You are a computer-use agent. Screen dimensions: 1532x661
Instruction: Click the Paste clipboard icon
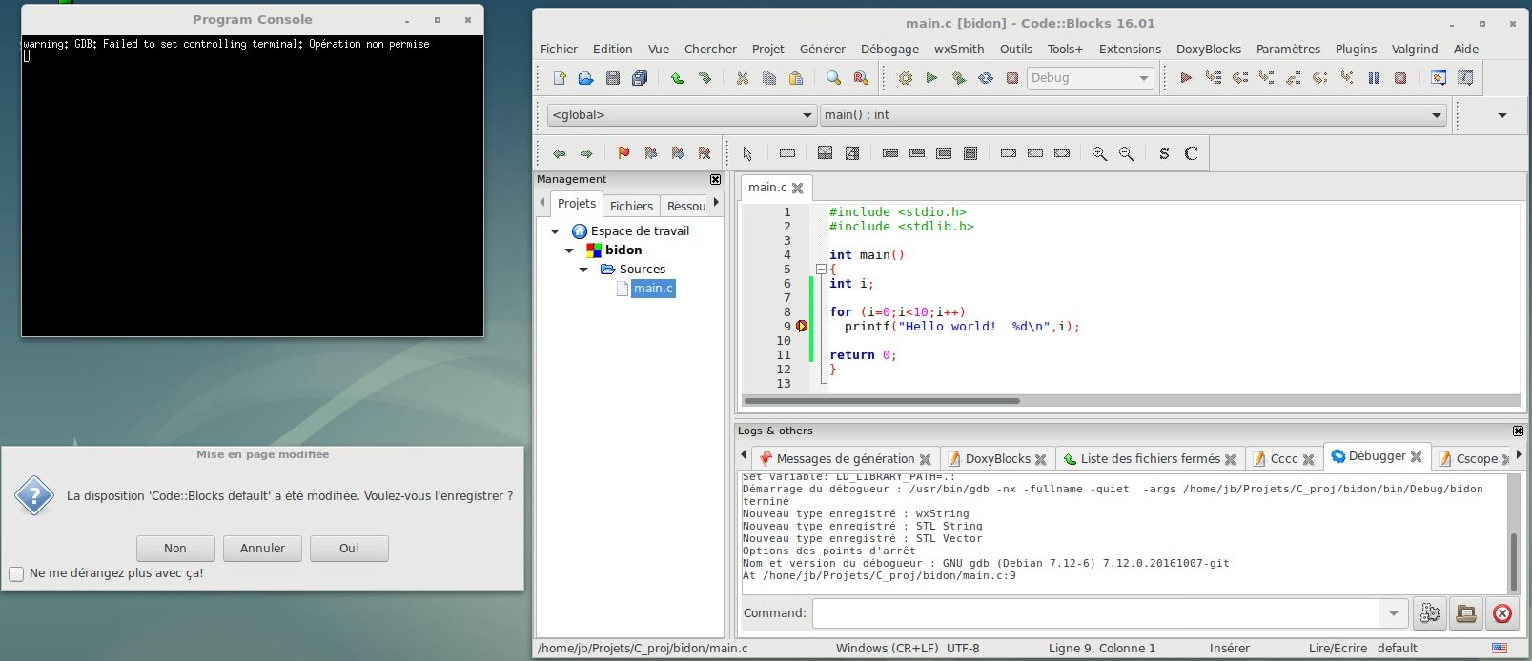point(796,78)
